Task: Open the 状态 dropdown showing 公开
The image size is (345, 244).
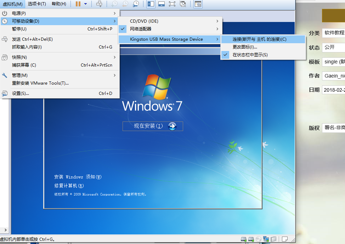Action: (333, 47)
